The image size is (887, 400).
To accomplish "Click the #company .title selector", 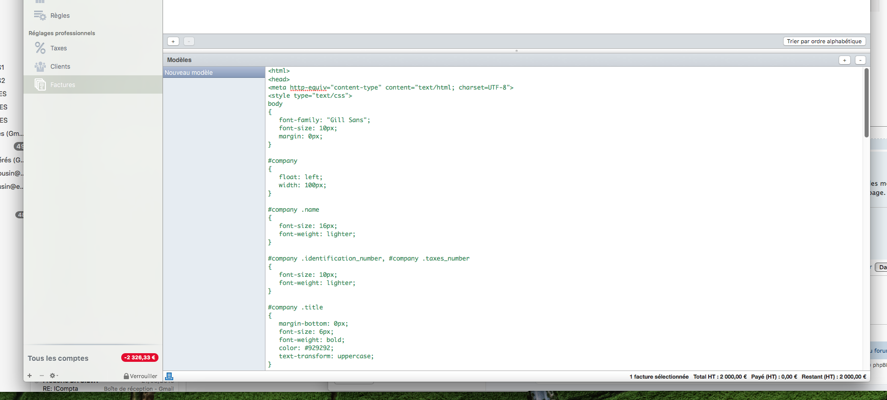I will click(x=295, y=307).
